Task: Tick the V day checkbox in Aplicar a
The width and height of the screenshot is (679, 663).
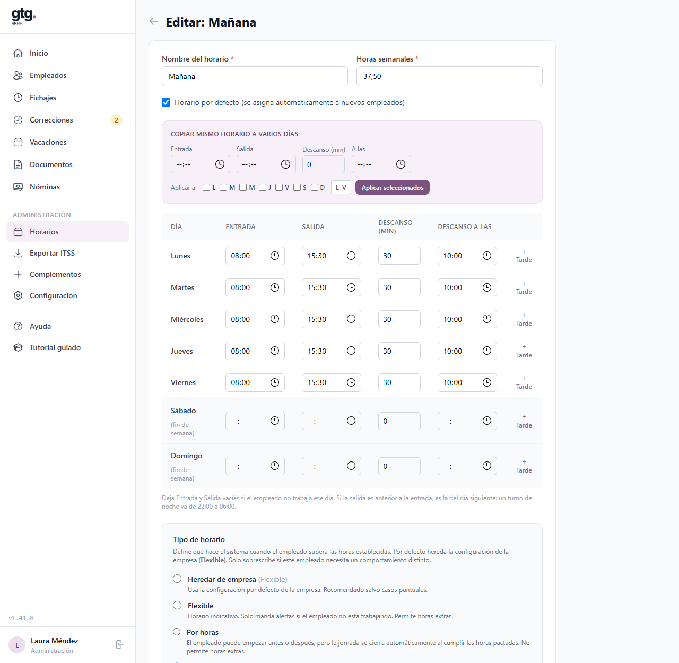Action: [279, 187]
